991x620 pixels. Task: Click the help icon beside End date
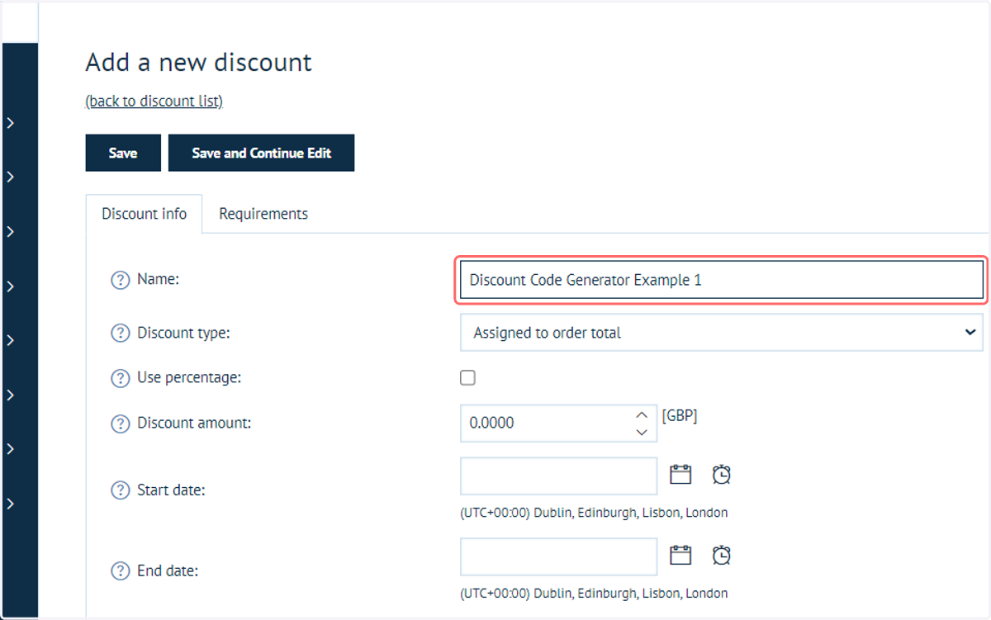121,571
